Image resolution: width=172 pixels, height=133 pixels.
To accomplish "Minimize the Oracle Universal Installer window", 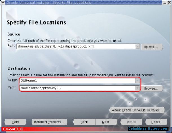I will (165, 3).
